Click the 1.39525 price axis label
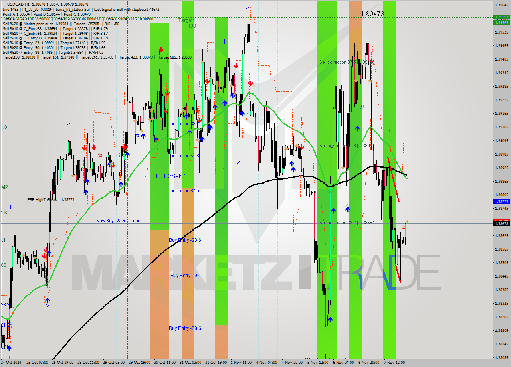This screenshot has height=367, width=511. tap(501, 32)
